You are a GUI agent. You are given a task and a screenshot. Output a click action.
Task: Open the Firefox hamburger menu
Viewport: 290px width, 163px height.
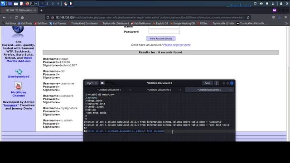click(286, 17)
